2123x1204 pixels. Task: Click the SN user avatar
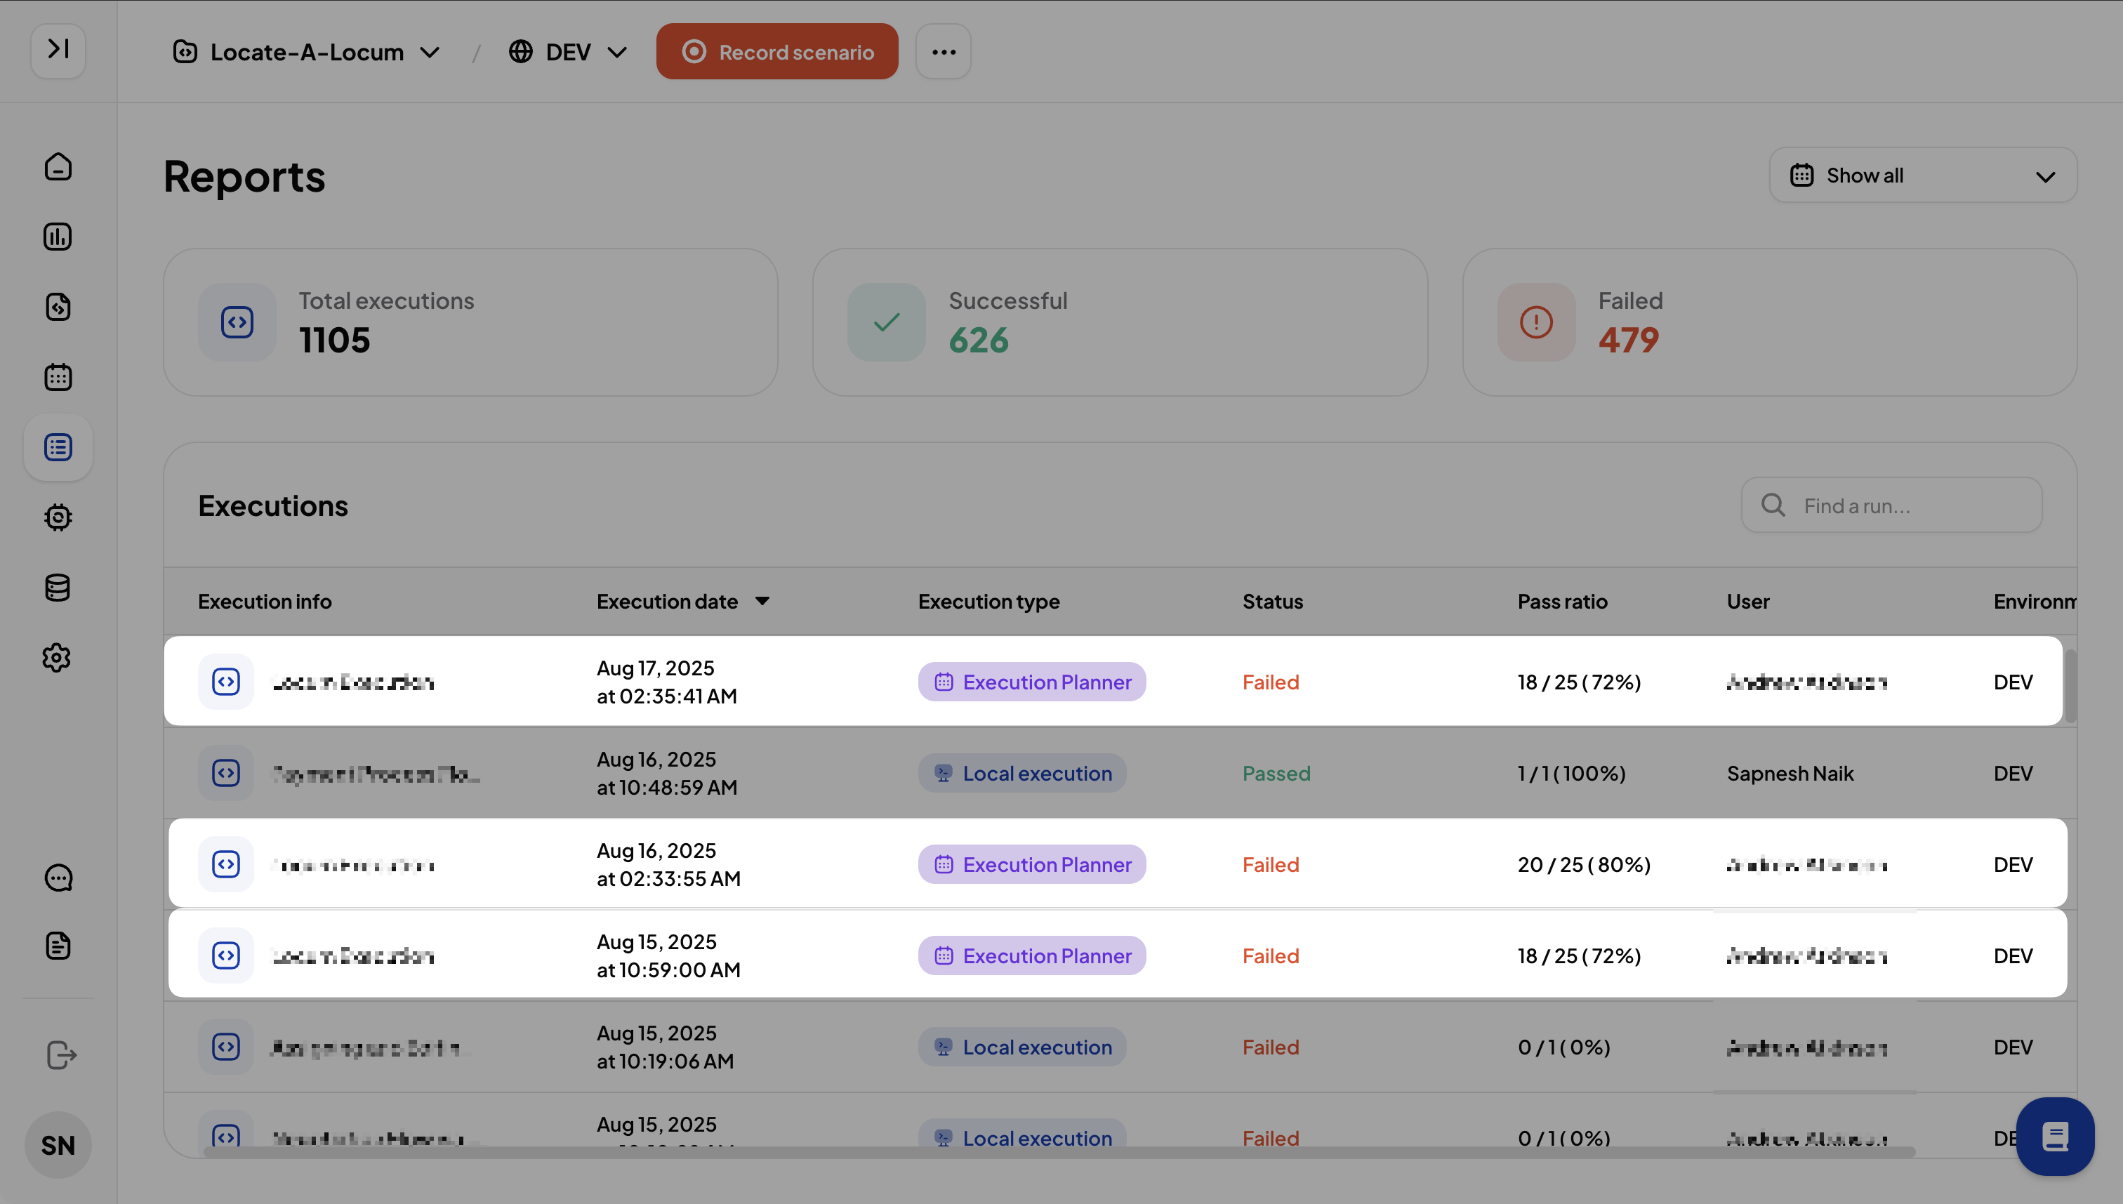click(x=58, y=1145)
